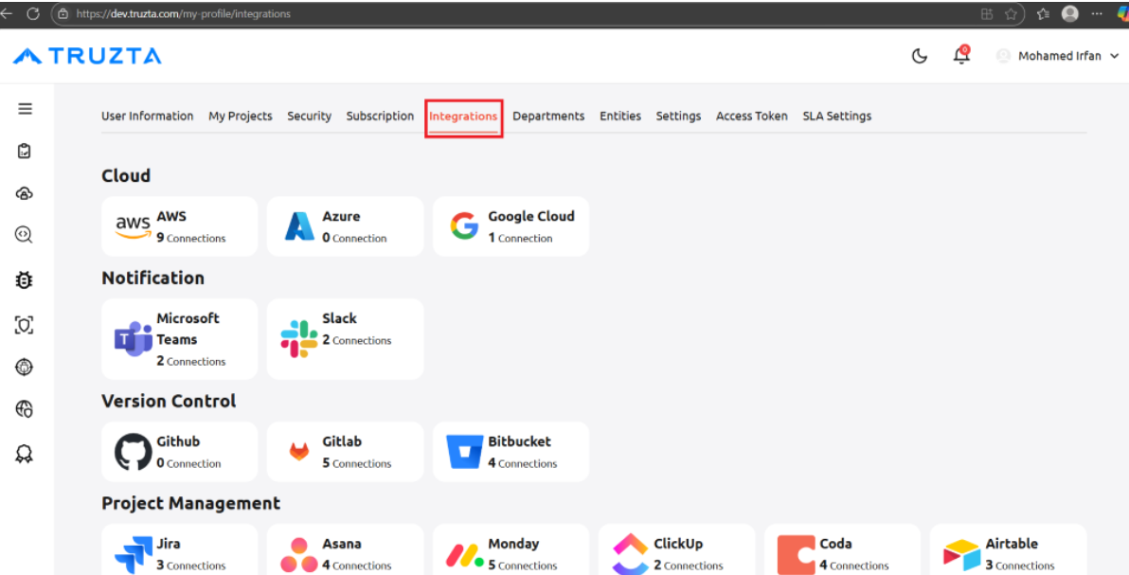Click the ClickUp card title
The image size is (1129, 575).
(x=678, y=544)
